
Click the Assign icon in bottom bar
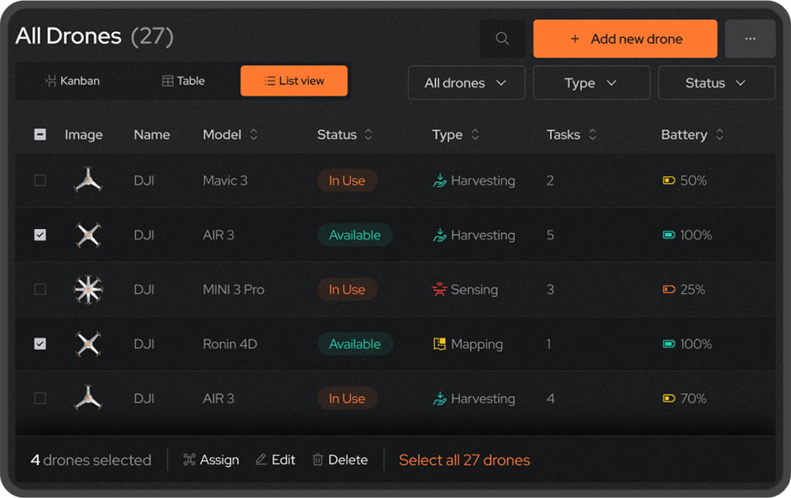click(190, 459)
